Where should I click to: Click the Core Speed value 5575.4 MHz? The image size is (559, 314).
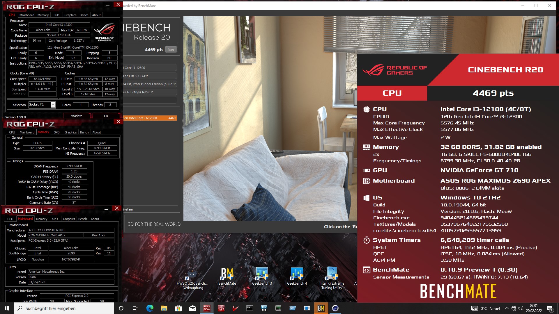(x=43, y=79)
